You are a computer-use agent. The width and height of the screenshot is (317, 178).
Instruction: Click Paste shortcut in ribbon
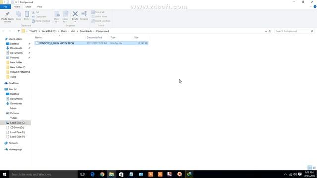(x=41, y=21)
